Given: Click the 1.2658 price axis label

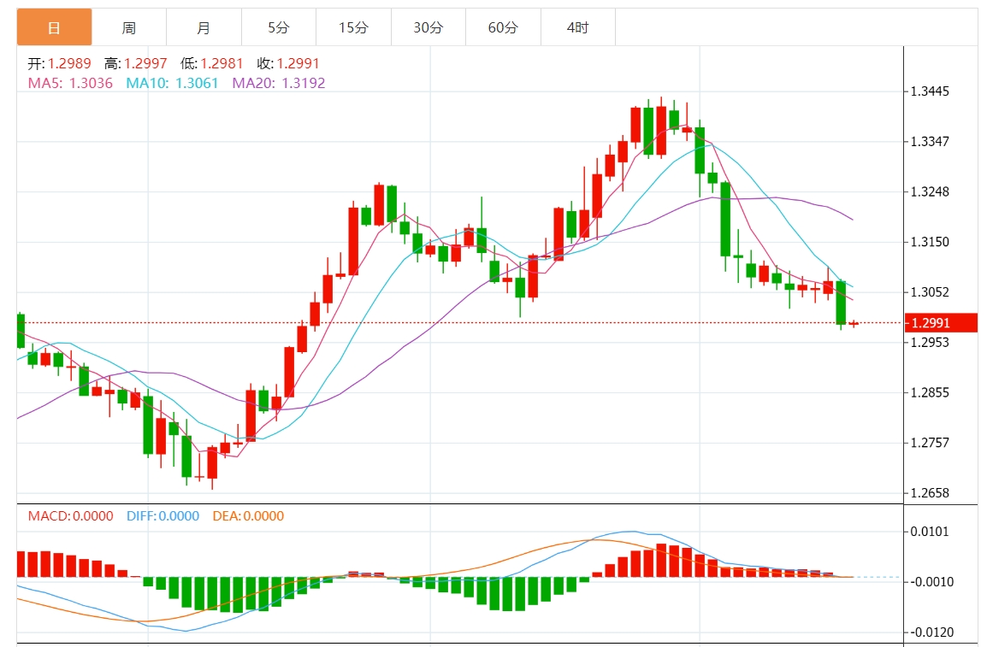Looking at the screenshot, I should pos(931,493).
